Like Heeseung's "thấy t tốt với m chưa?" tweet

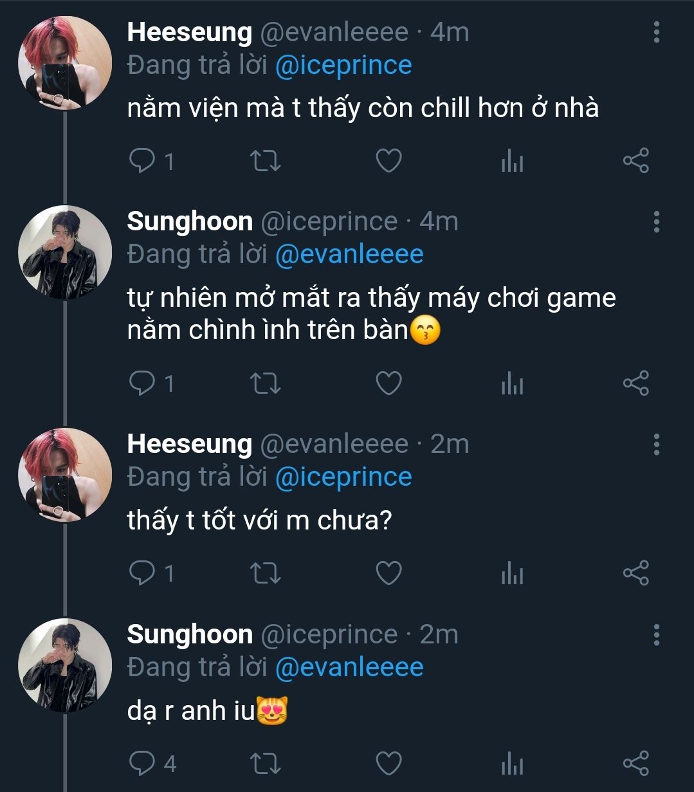(388, 573)
